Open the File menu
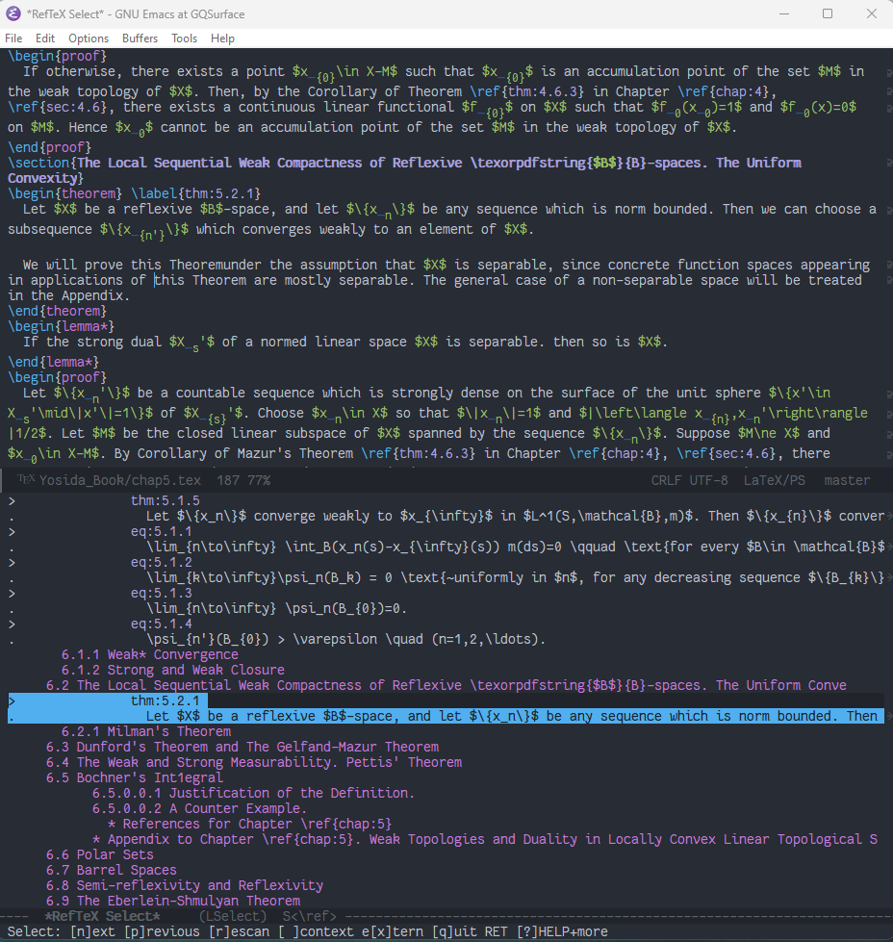The image size is (893, 942). 13,38
